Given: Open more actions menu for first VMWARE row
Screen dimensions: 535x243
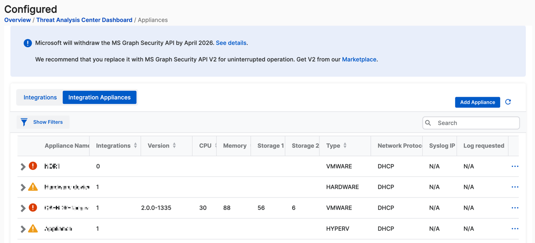Looking at the screenshot, I should [x=515, y=166].
